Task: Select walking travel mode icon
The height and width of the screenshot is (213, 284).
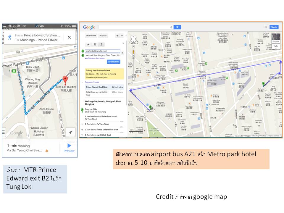Action: click(x=101, y=44)
